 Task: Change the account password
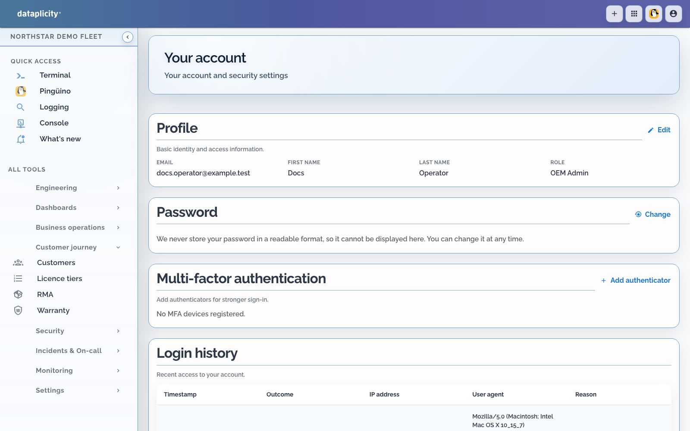653,214
